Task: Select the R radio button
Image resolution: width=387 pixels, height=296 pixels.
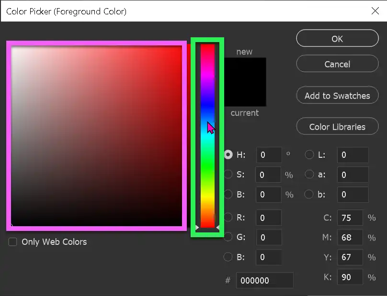Action: [228, 218]
